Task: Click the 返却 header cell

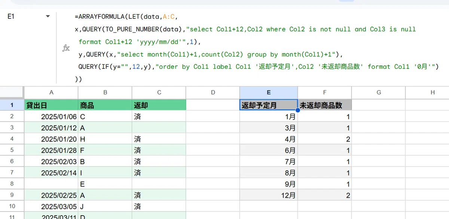Action: pos(159,105)
